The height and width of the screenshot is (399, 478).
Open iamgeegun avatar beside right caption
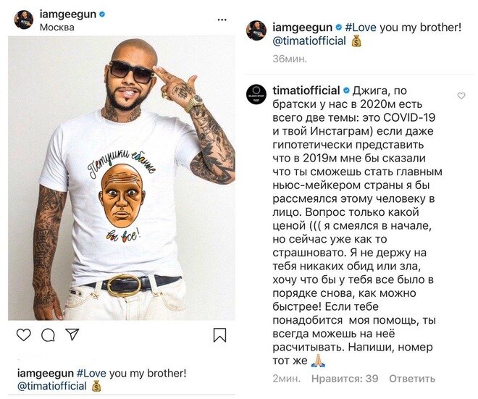[256, 30]
